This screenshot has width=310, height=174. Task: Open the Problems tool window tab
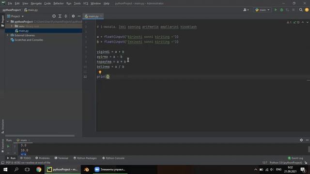pyautogui.click(x=43, y=158)
